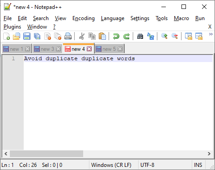215x170 pixels.
Task: Open the Plugins menu
Action: (x=13, y=27)
